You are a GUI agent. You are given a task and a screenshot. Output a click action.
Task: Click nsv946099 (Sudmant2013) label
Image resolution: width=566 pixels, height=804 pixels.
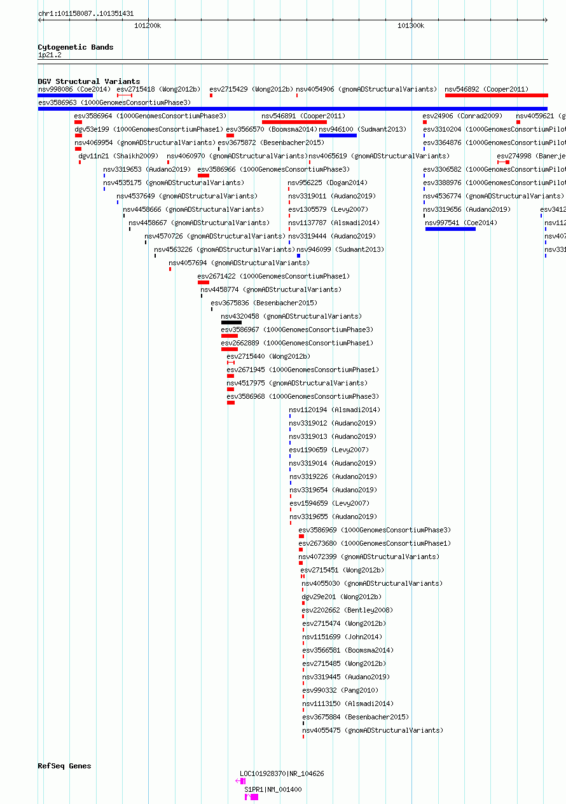tap(340, 250)
